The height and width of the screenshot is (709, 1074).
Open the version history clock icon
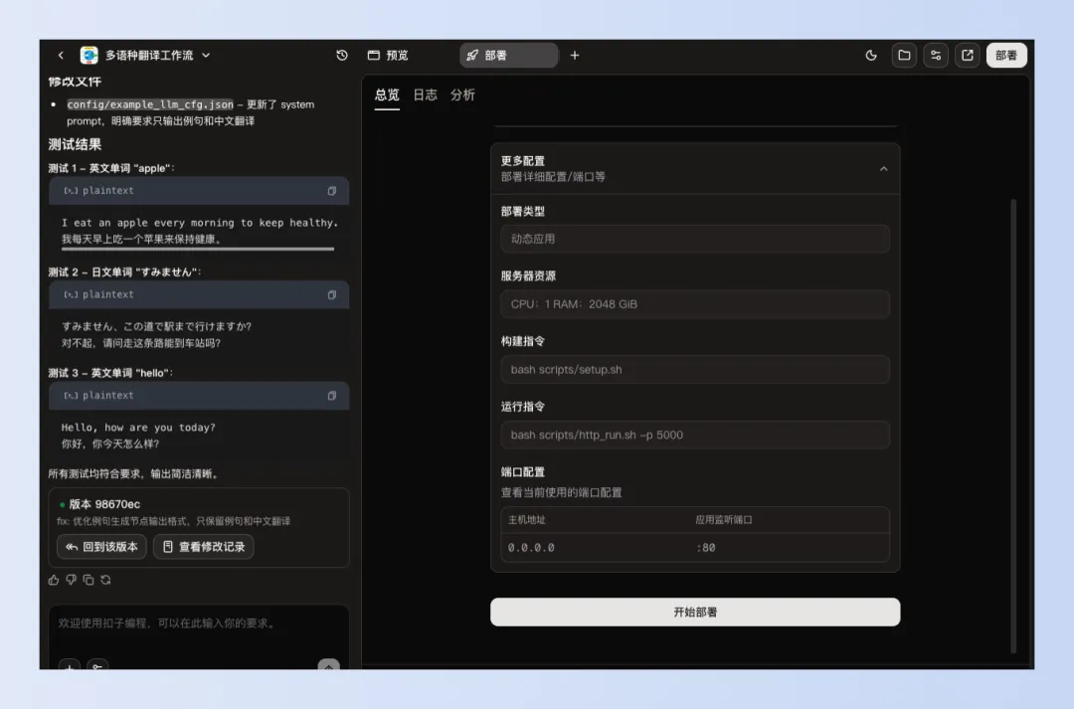(x=342, y=56)
